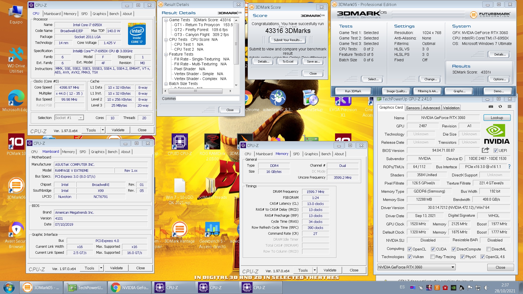Viewport: 523px width, 294px height.
Task: Open the Socket #1 selection dropdown
Action: tap(69, 118)
